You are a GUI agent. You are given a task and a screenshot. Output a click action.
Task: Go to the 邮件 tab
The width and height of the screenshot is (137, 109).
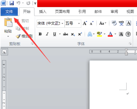pos(98,12)
